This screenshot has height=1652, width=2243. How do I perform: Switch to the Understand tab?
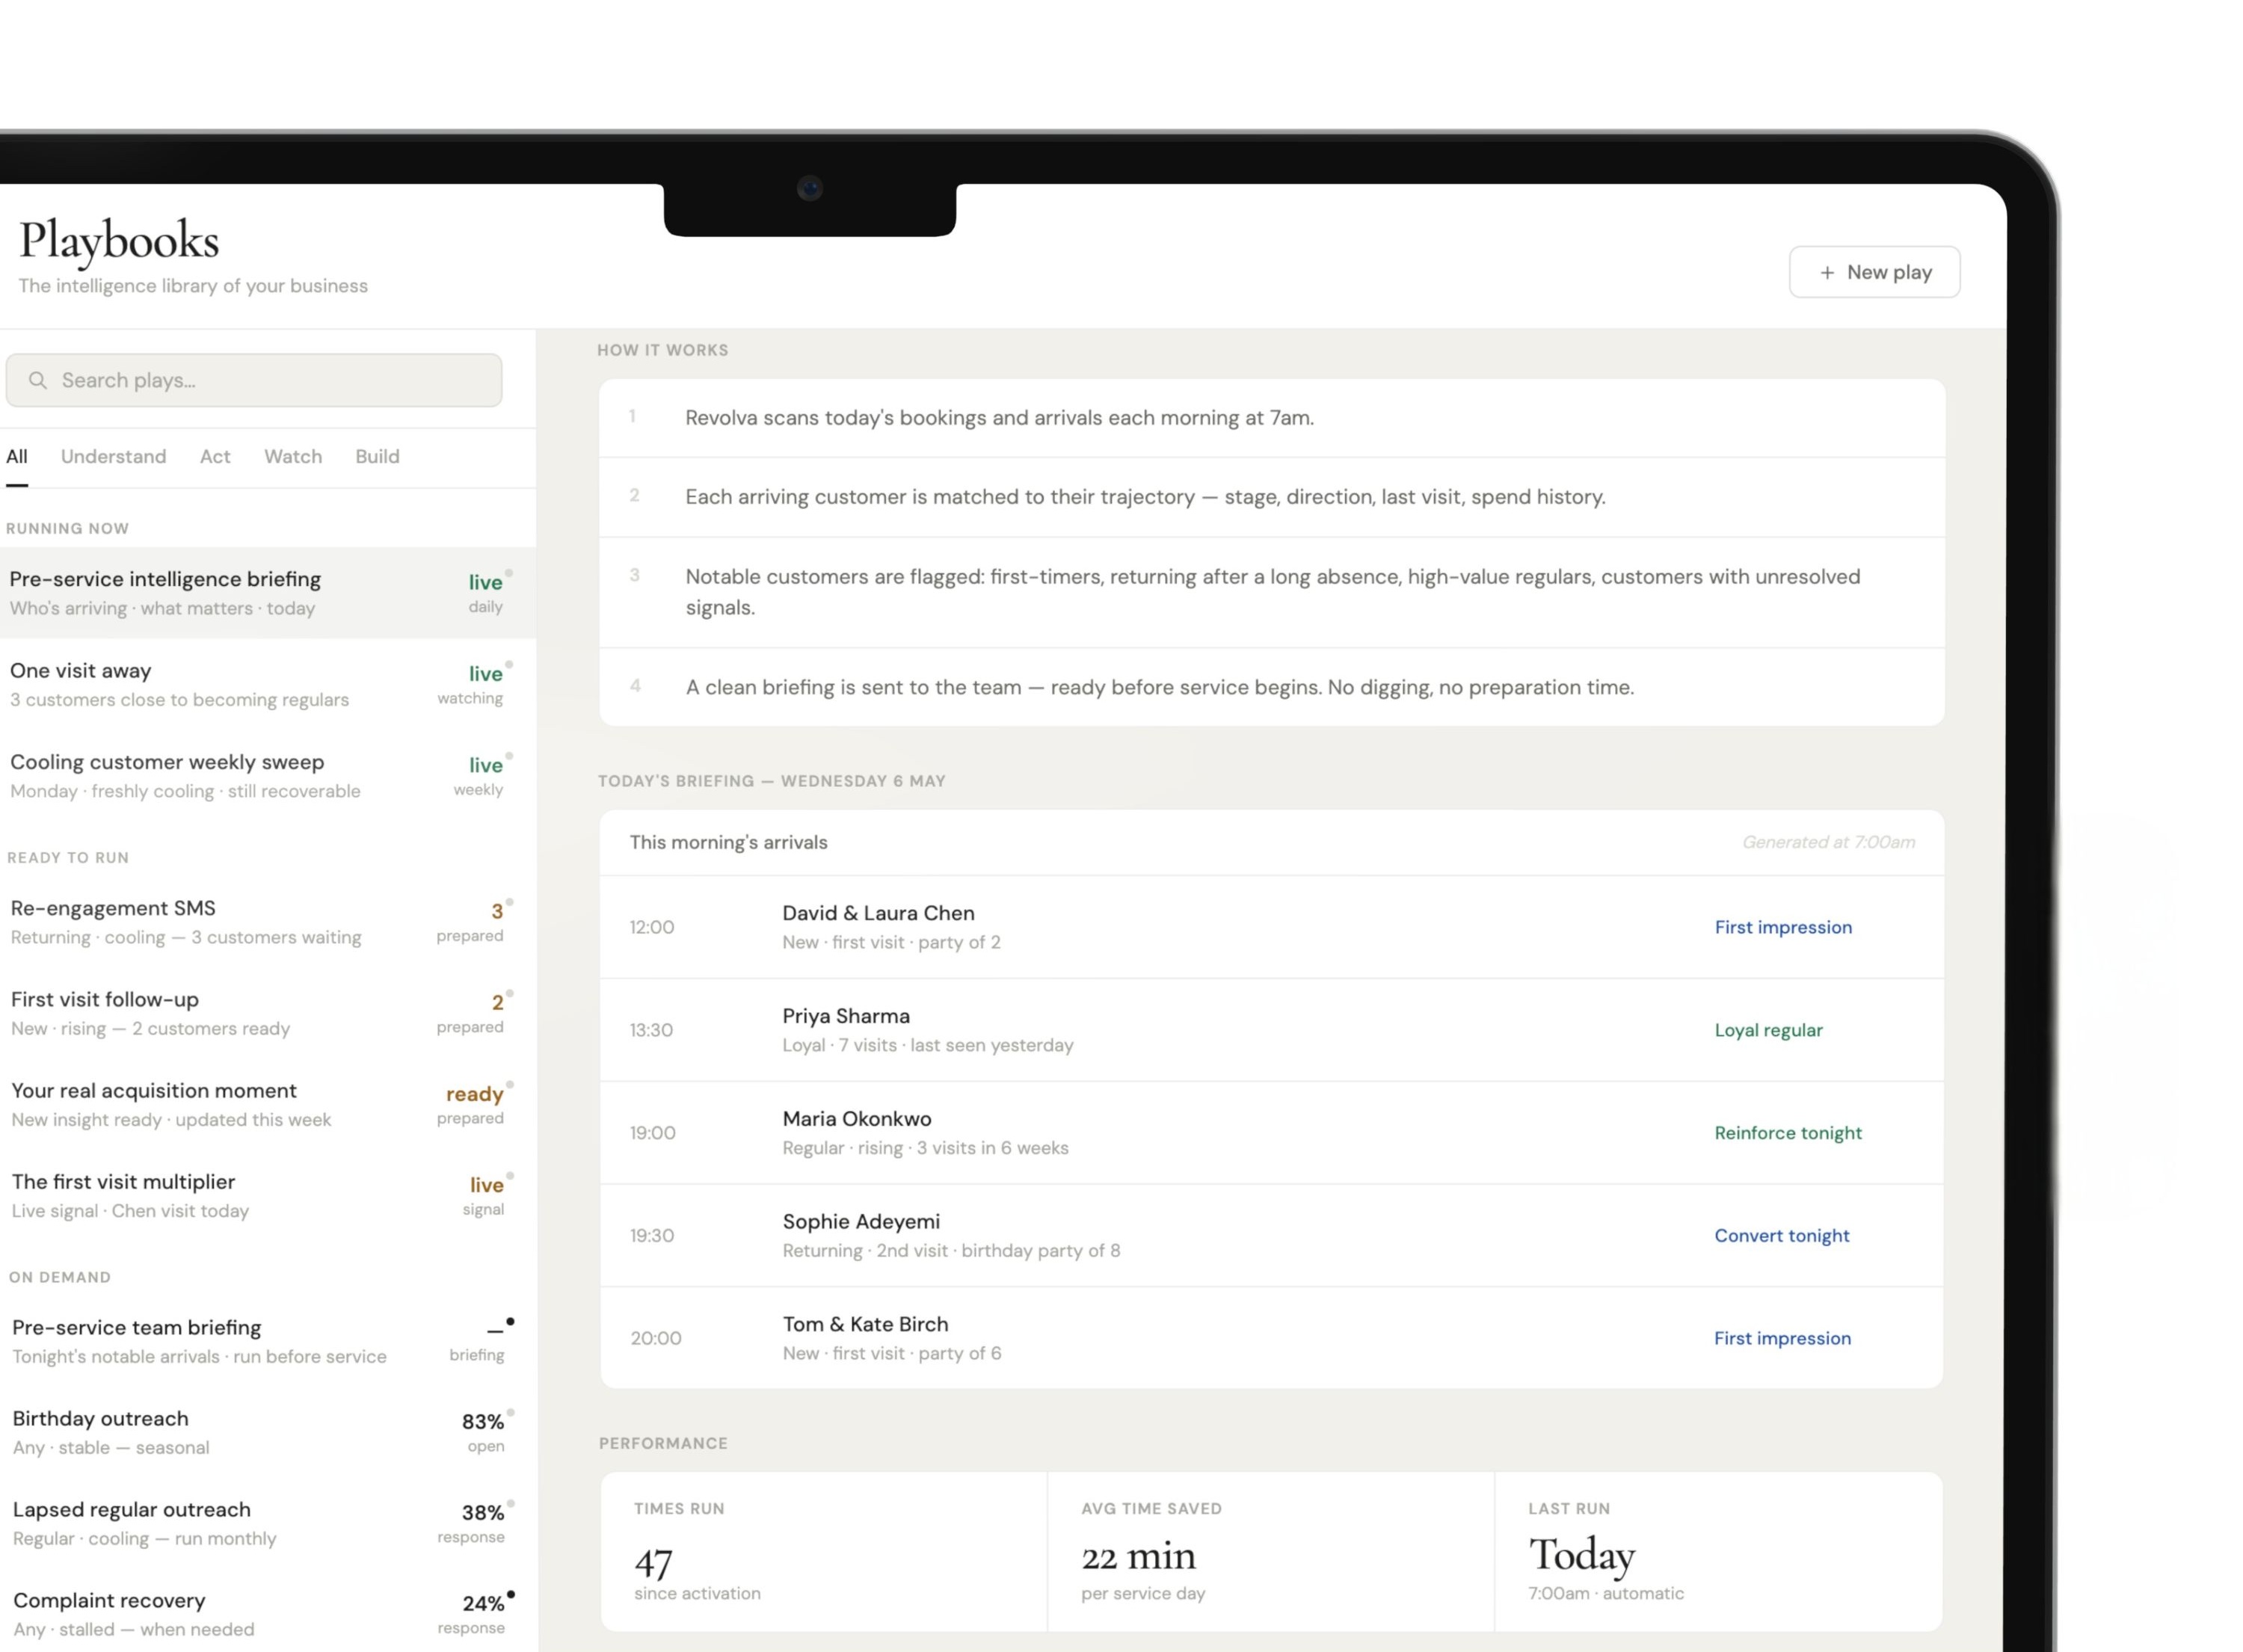[114, 457]
